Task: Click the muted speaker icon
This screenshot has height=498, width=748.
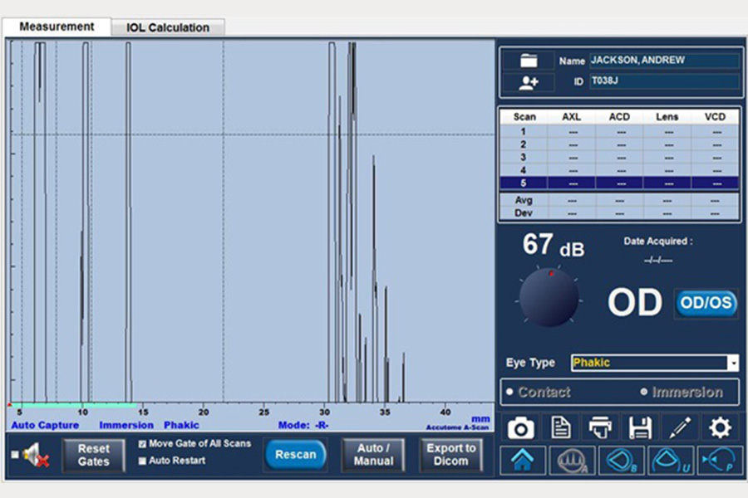Action: point(37,455)
